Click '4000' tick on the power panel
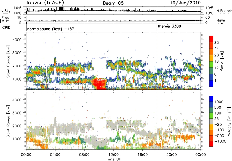Image resolution: width=232 pixels, height=161 pixels. [17, 40]
